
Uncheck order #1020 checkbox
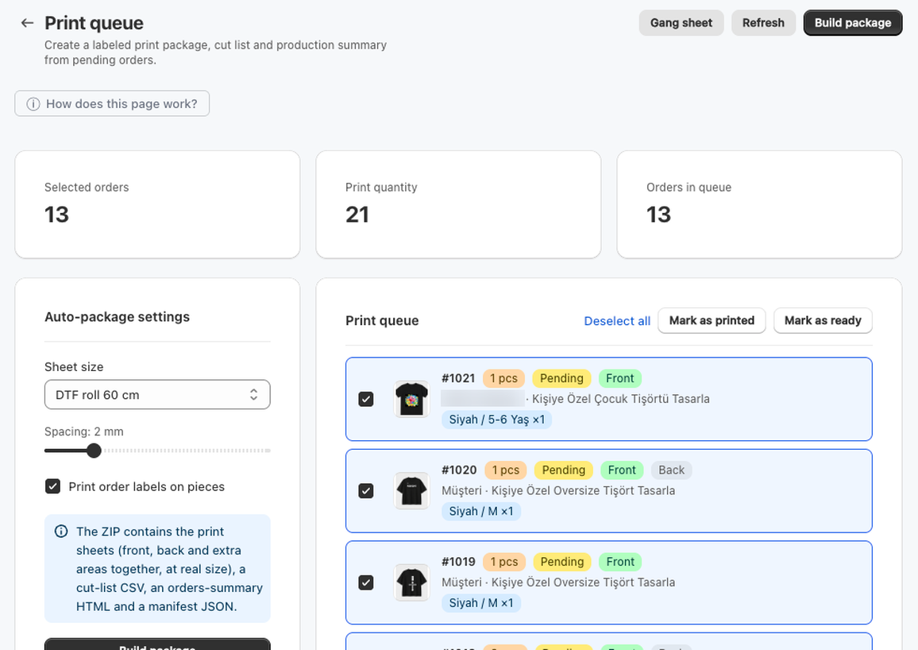coord(366,491)
